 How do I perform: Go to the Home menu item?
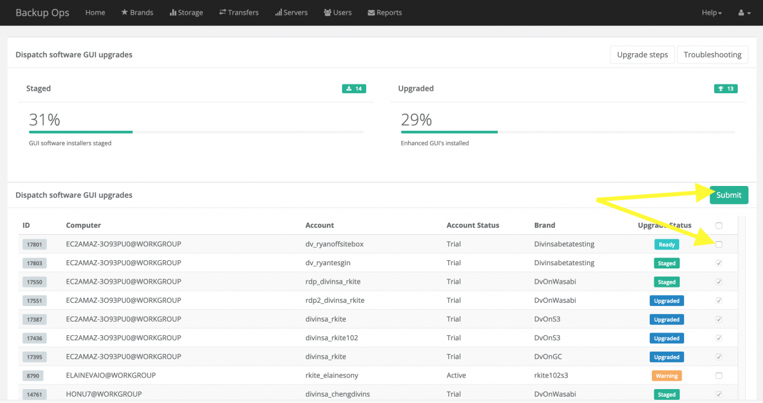95,13
